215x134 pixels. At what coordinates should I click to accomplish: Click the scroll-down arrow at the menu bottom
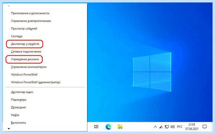(9, 129)
